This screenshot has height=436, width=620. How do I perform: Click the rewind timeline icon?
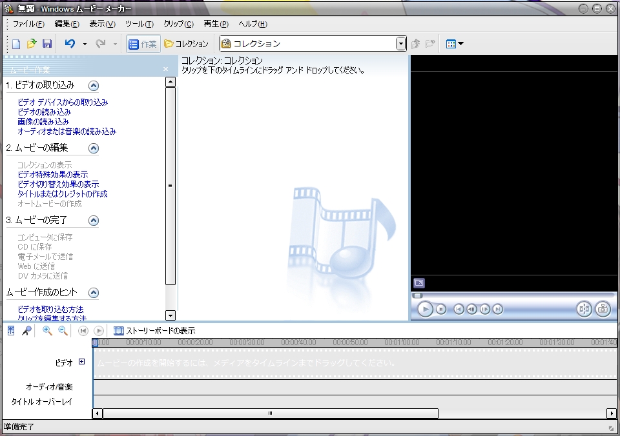83,331
